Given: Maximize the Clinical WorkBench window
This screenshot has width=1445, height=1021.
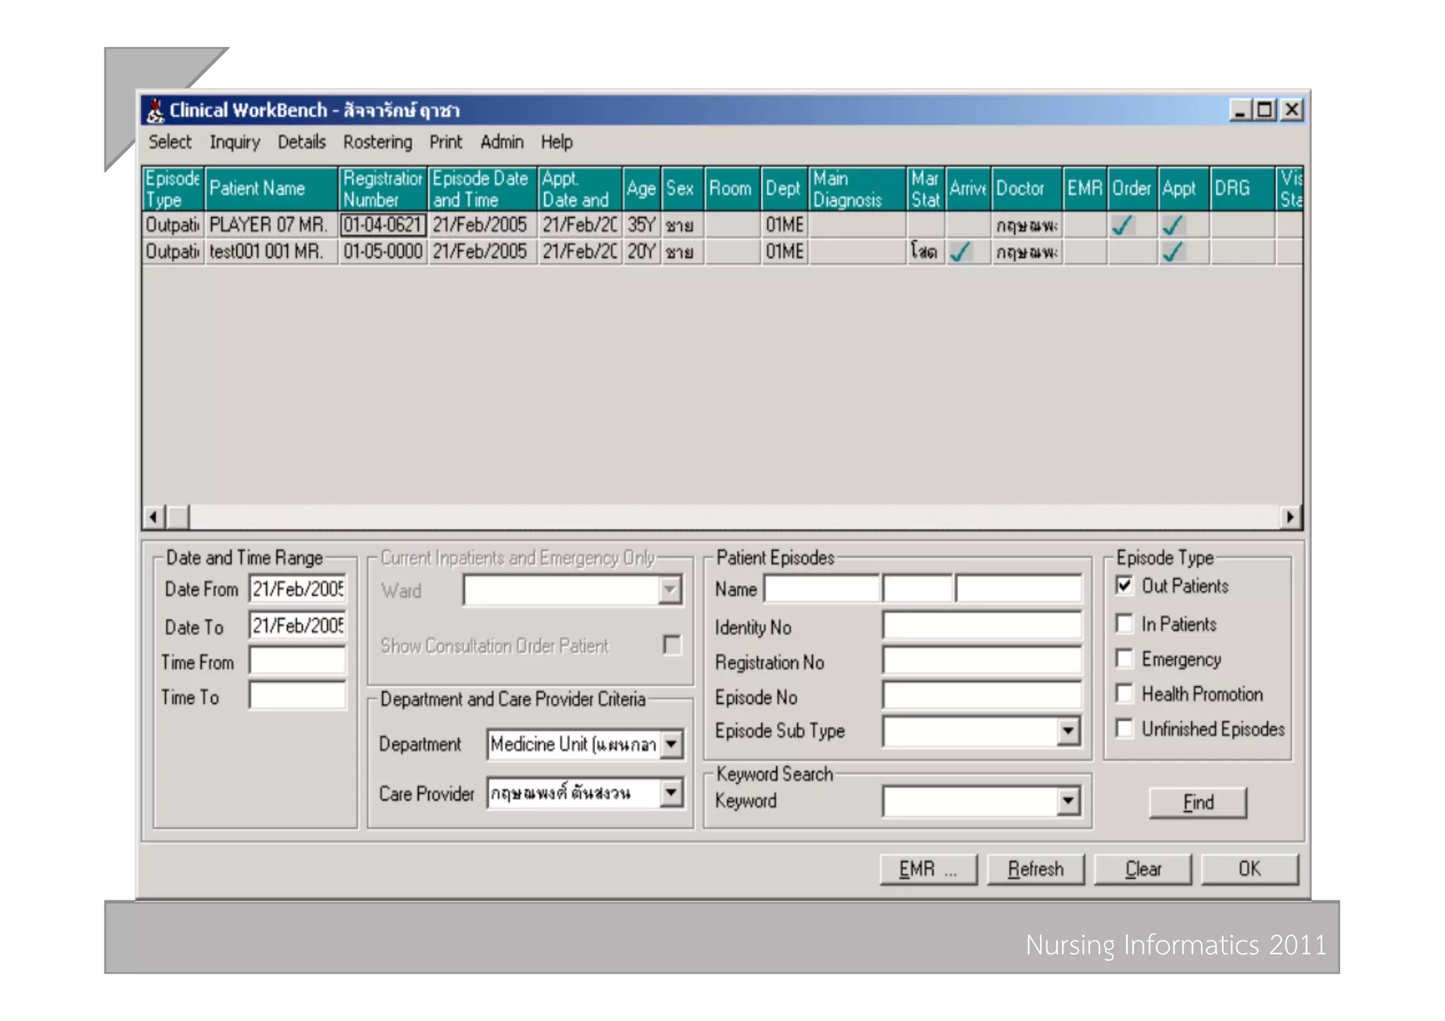Looking at the screenshot, I should point(1265,110).
